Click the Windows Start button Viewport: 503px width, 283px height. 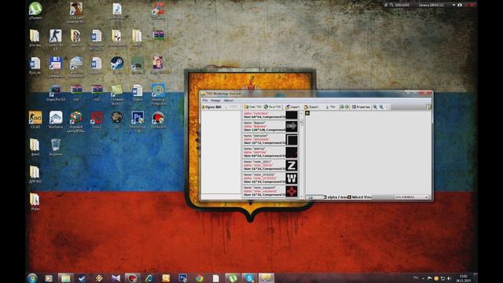pyautogui.click(x=32, y=277)
